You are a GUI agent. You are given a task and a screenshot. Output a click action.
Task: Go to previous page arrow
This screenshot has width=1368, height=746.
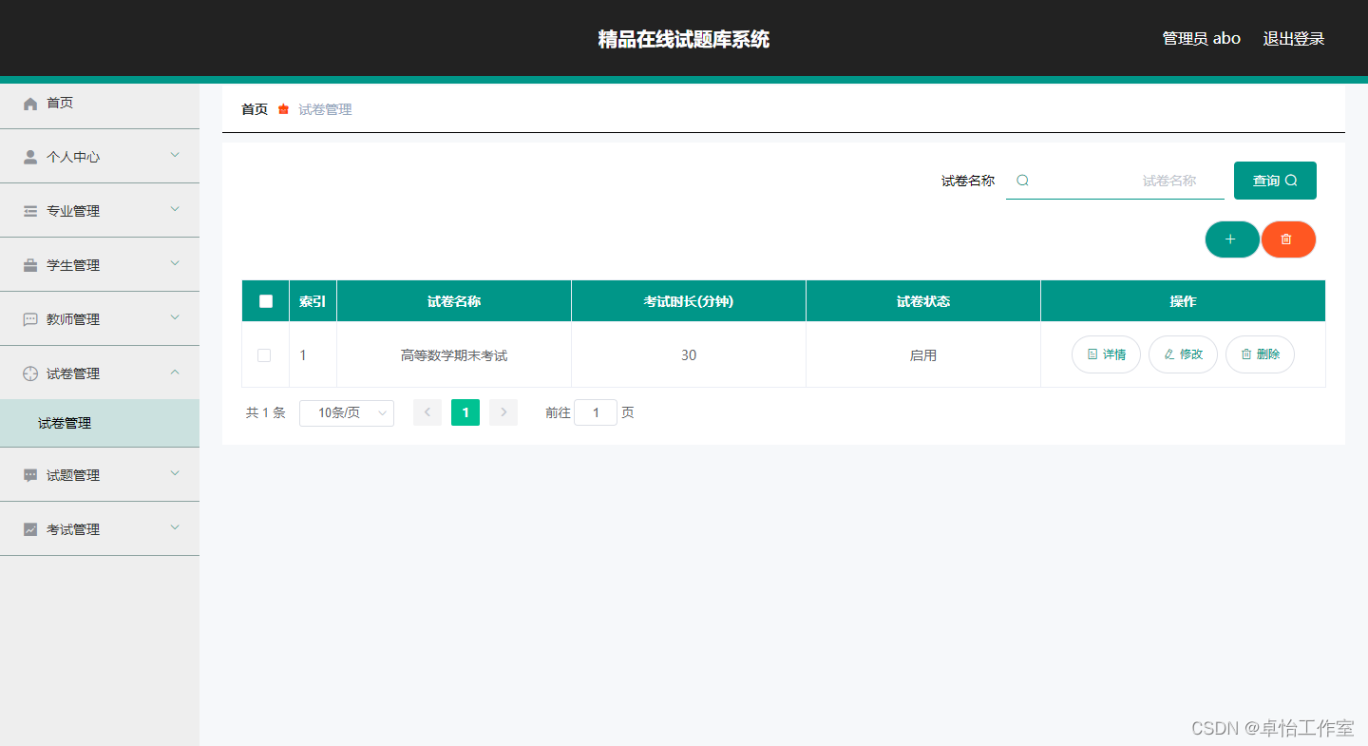(427, 412)
